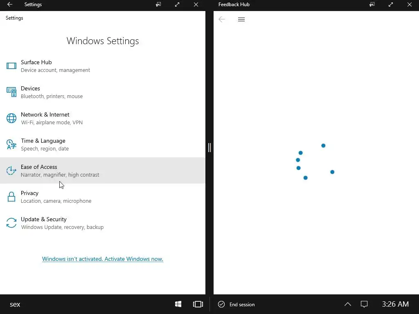This screenshot has height=314, width=419.
Task: Click snap-window icon in Feedback Hub title bar
Action: [x=372, y=4]
